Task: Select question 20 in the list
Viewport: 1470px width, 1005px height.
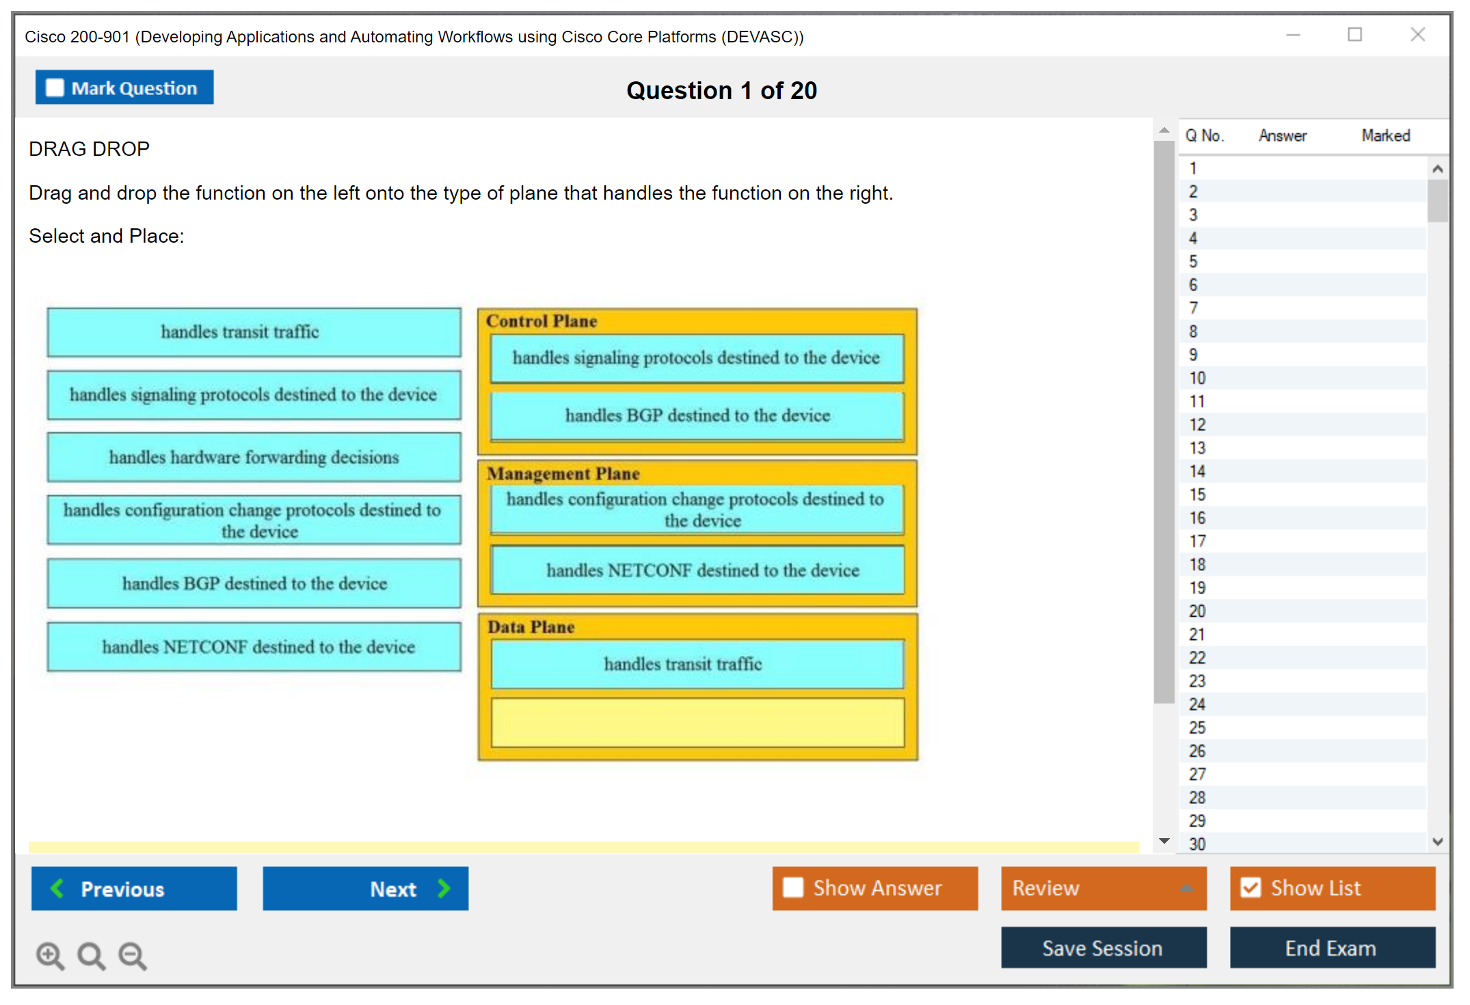Action: [x=1197, y=611]
